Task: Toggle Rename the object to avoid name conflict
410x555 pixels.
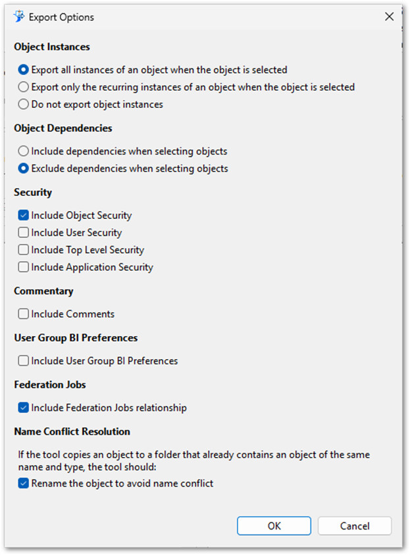Action: click(24, 483)
